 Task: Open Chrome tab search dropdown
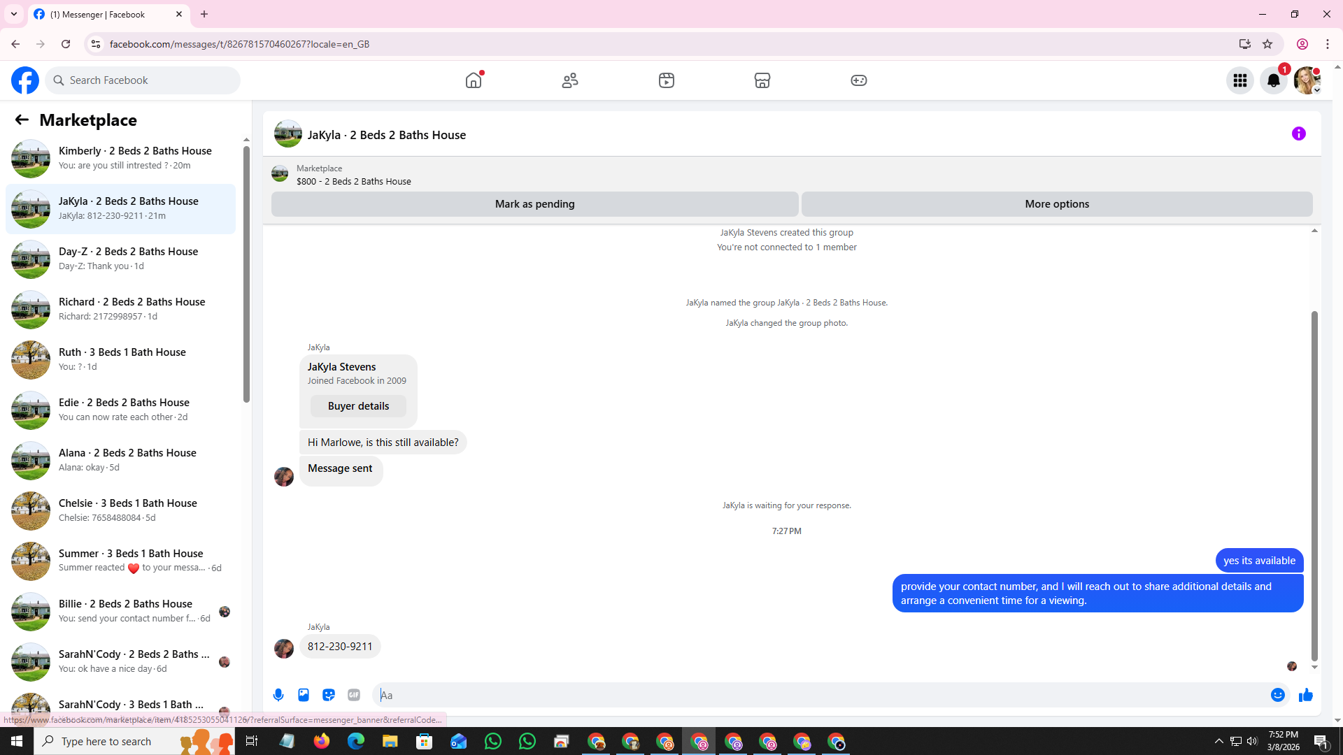pos(14,14)
